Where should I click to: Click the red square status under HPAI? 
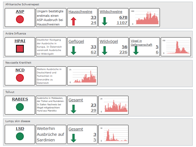coord(20,49)
